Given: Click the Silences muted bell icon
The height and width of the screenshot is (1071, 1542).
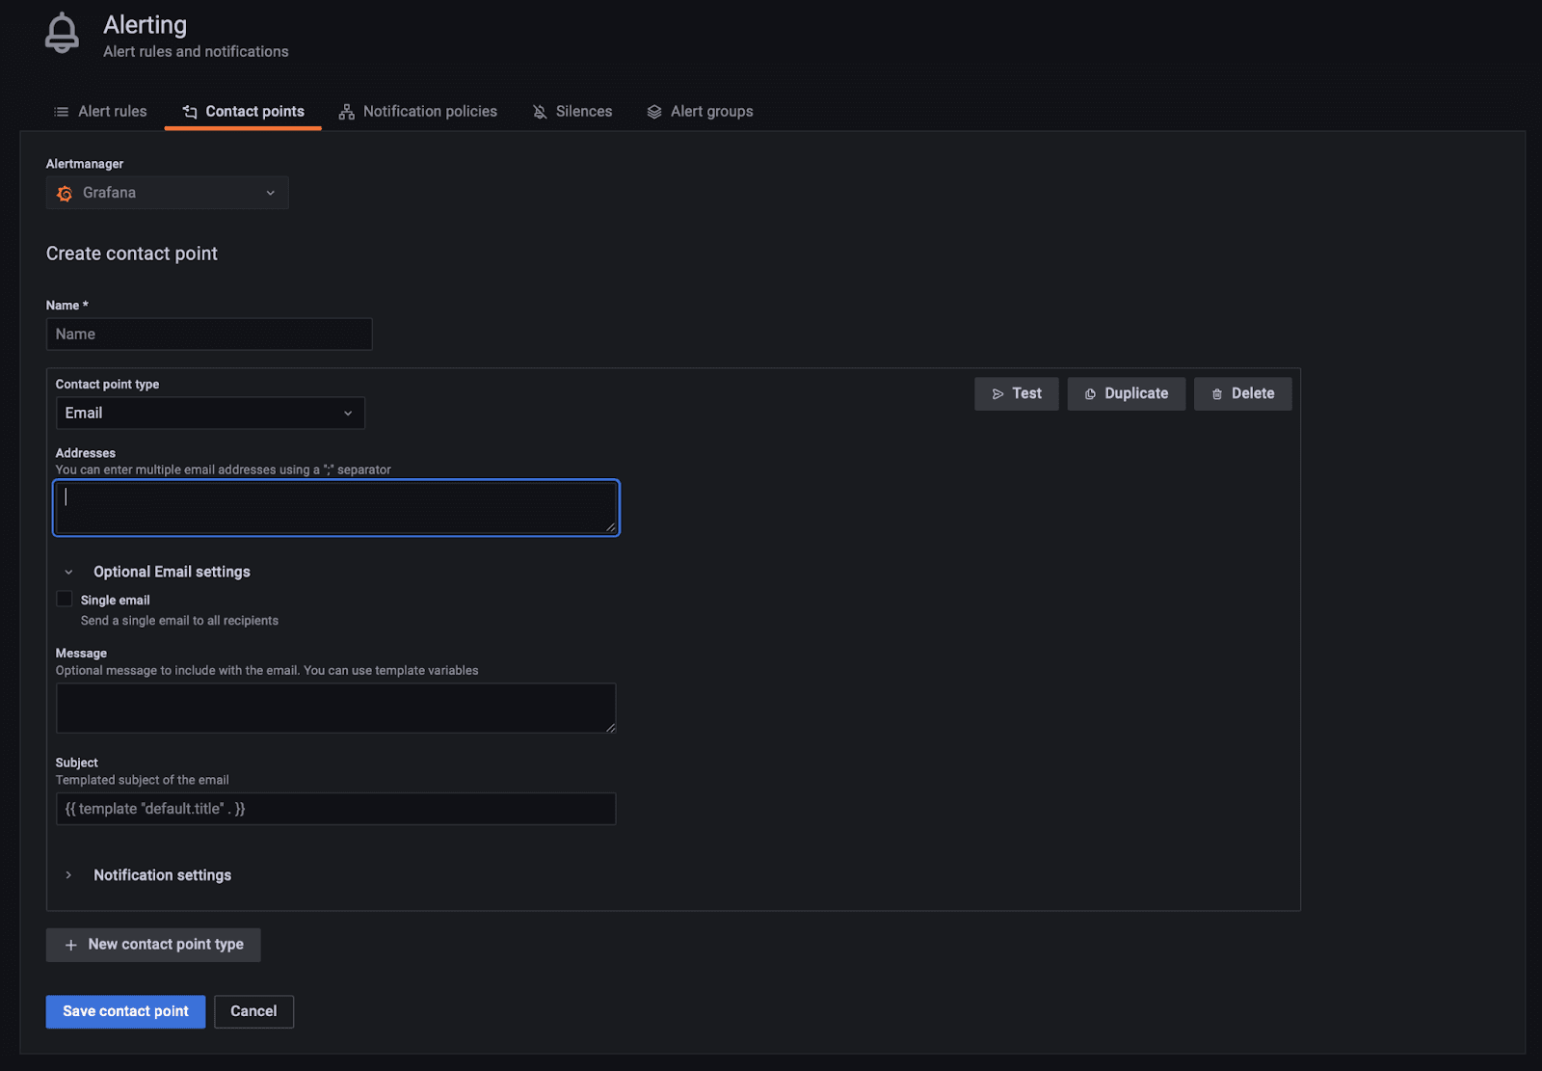Looking at the screenshot, I should [540, 112].
